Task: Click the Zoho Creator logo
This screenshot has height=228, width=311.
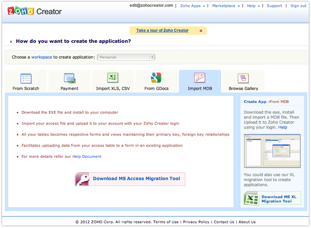Action: pos(35,11)
